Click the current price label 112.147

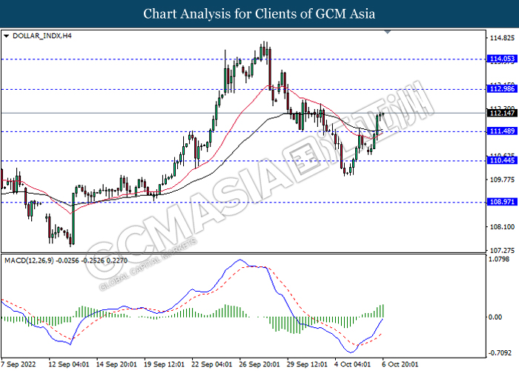tap(502, 114)
